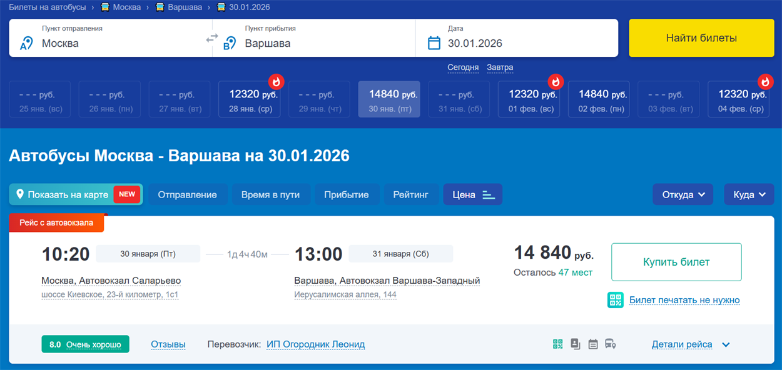Click the bus with location pin icon
The height and width of the screenshot is (370, 782).
click(609, 344)
